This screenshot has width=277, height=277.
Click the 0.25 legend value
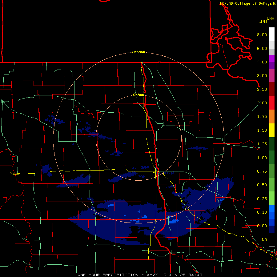pos(262,199)
